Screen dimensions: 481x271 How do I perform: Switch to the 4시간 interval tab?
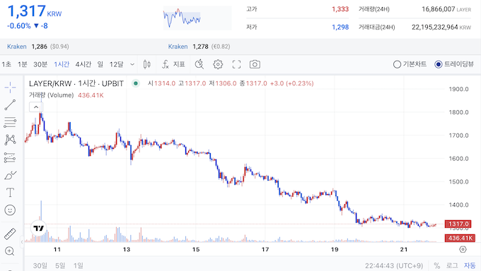(83, 64)
